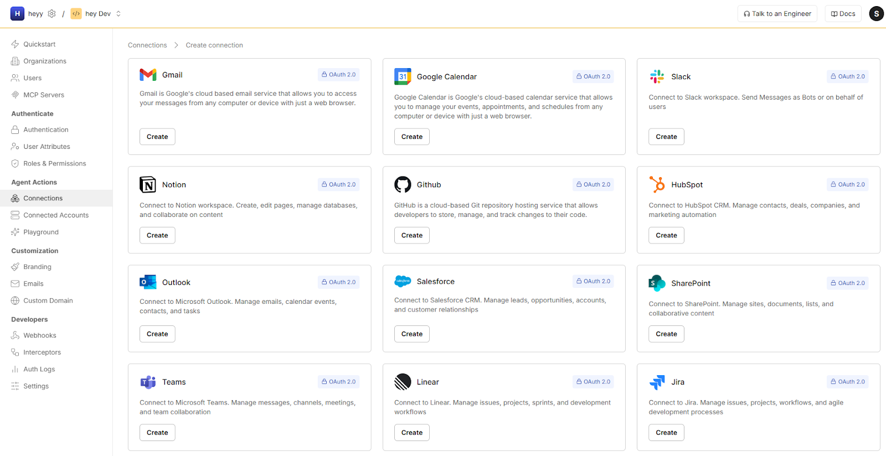Click the Salesforce cloud icon
The image size is (886, 456).
(x=403, y=281)
